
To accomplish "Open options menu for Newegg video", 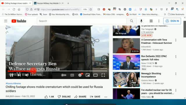I will [x=176, y=74].
